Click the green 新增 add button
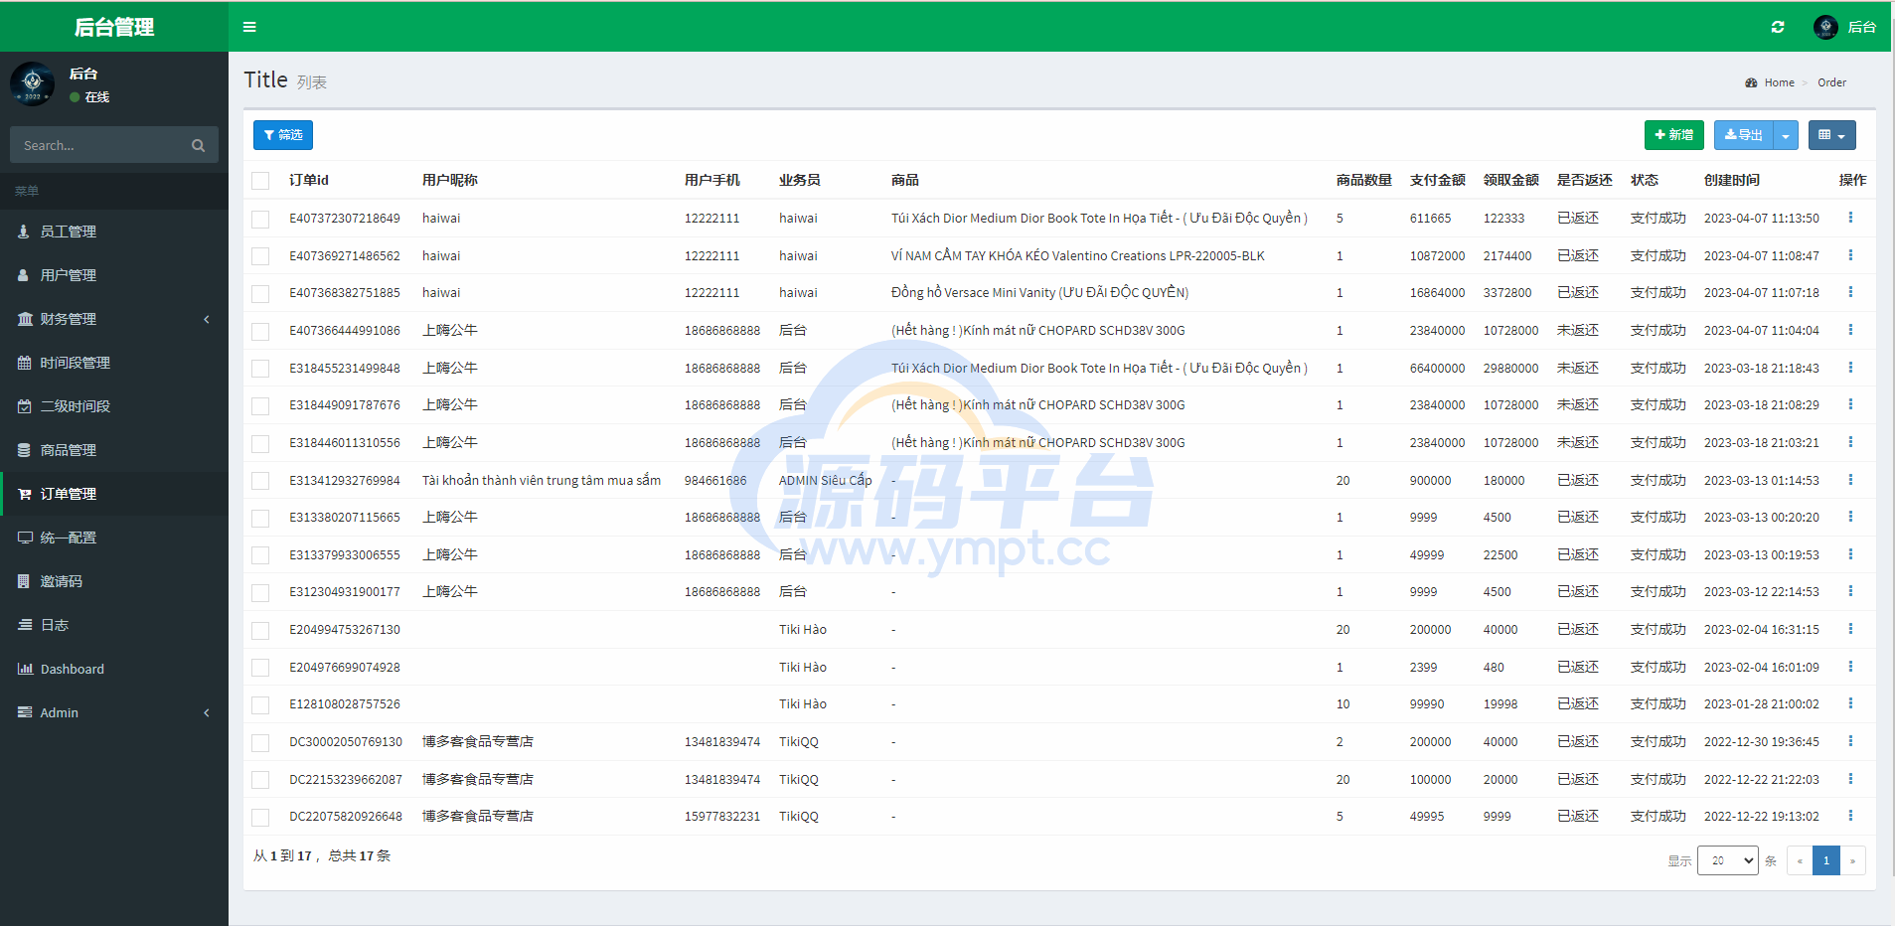This screenshot has width=1895, height=926. click(1674, 135)
